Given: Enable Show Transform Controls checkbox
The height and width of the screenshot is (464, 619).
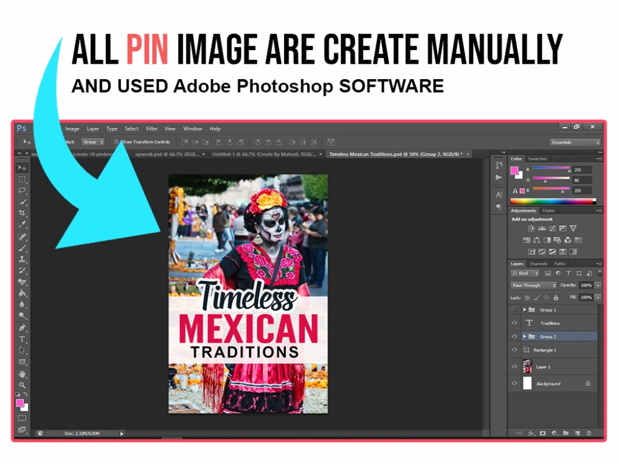Looking at the screenshot, I should (116, 142).
